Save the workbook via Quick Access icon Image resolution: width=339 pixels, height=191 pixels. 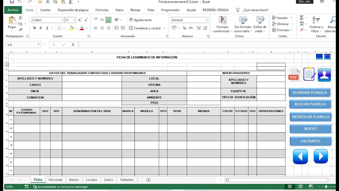click(x=12, y=2)
